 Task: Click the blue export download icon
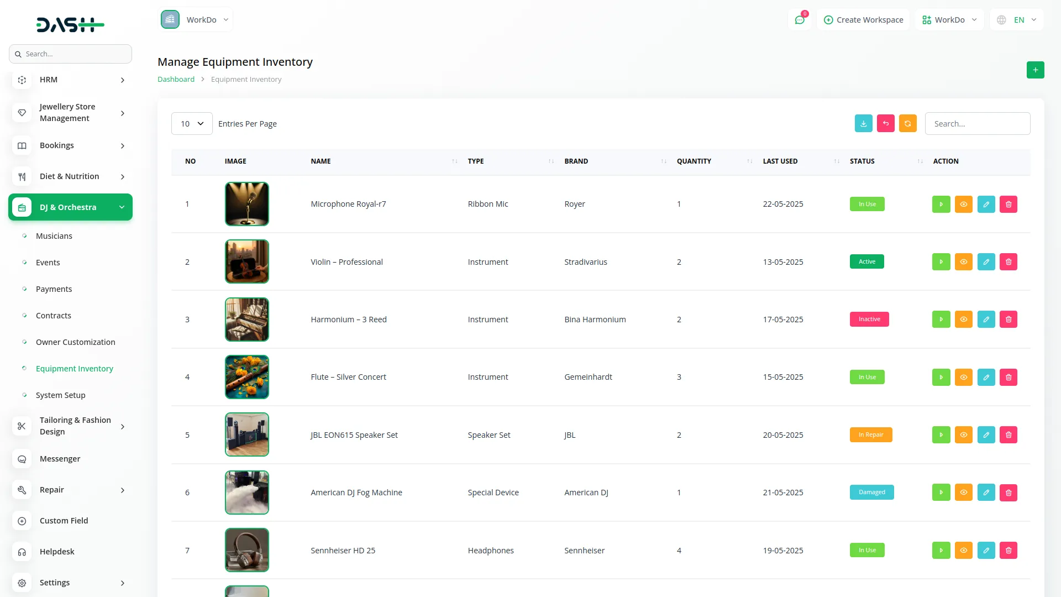[x=863, y=124]
